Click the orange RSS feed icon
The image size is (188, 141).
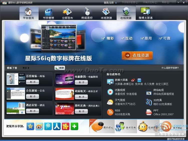pyautogui.click(x=110, y=112)
